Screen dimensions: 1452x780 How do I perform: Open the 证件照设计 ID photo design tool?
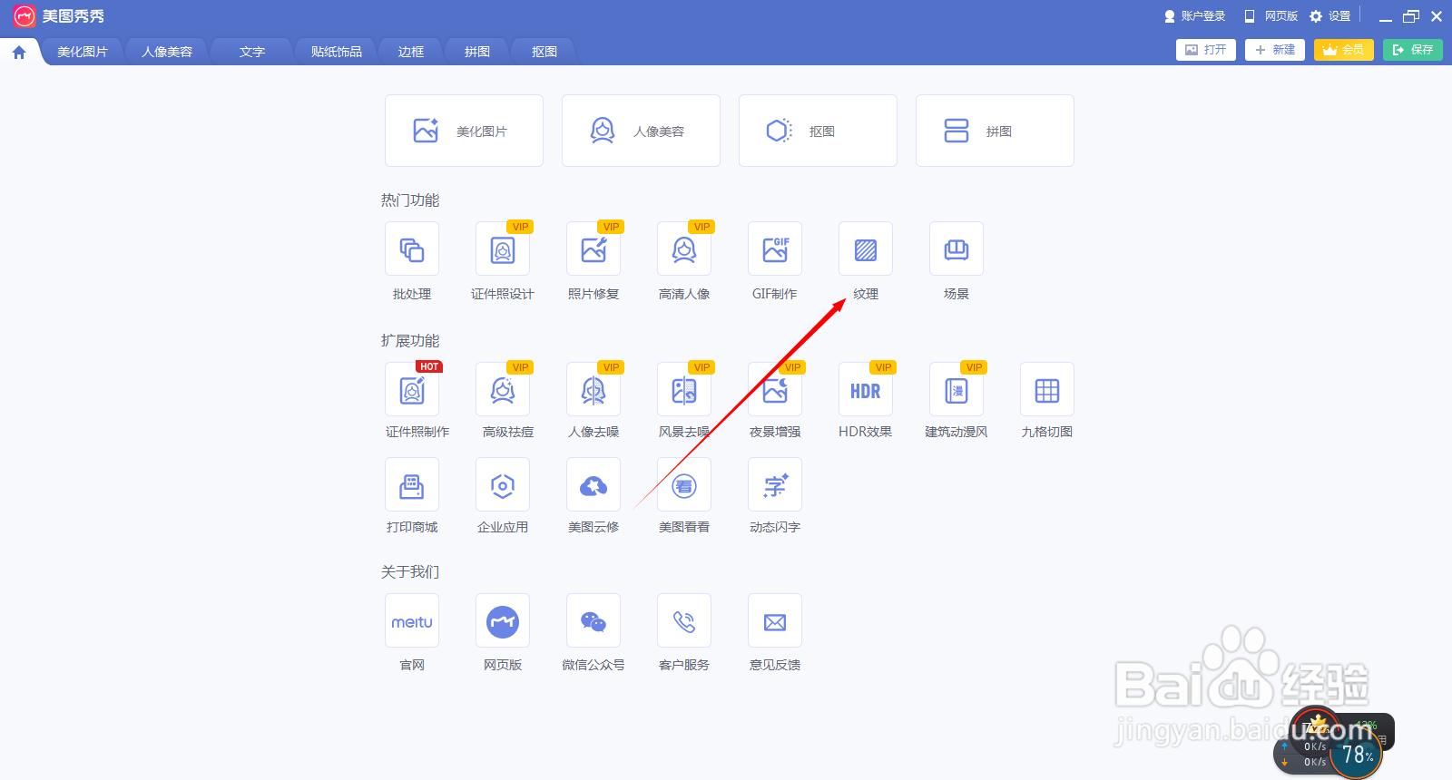pos(503,249)
